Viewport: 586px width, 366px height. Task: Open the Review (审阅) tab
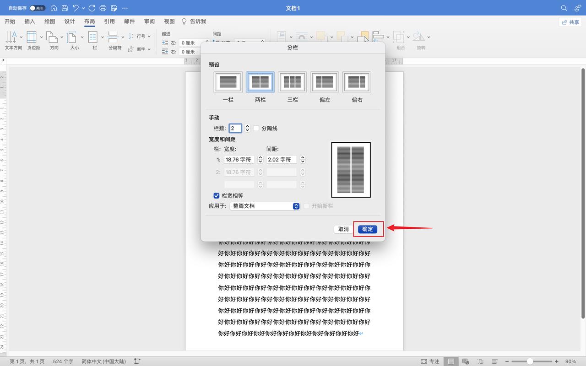pyautogui.click(x=149, y=22)
